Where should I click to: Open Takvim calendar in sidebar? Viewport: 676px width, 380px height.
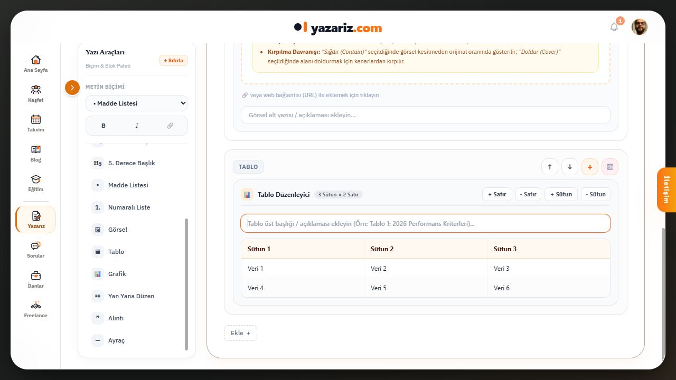(x=36, y=123)
